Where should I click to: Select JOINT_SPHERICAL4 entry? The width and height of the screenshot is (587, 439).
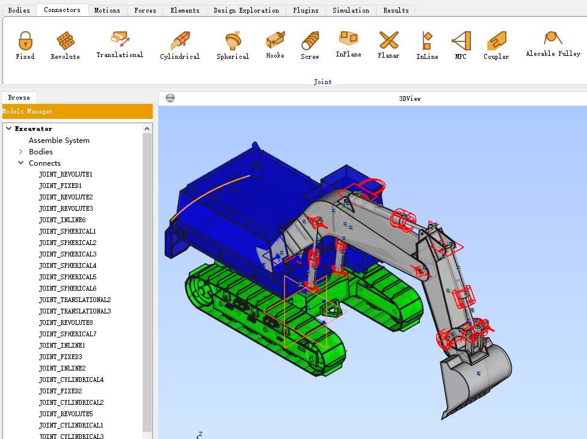point(68,265)
